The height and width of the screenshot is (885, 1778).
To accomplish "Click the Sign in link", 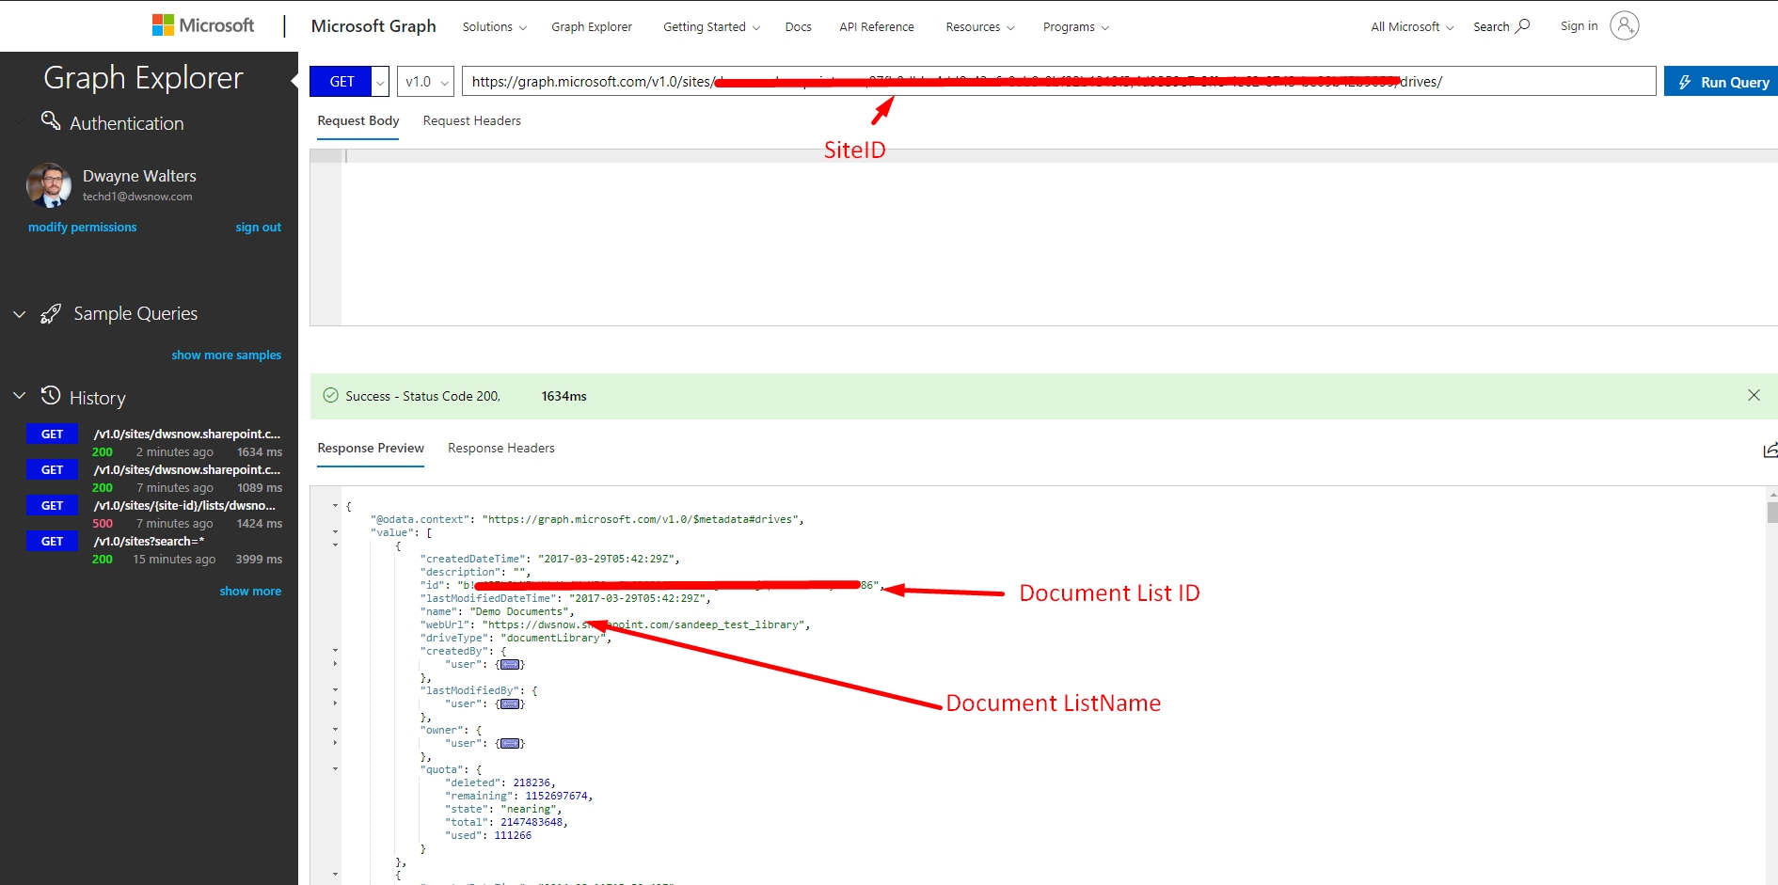I will (1579, 25).
